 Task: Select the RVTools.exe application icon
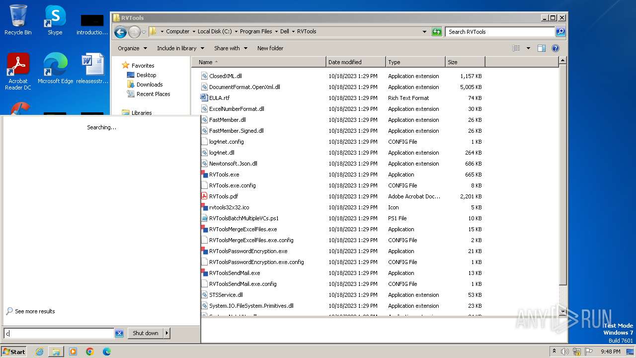[x=204, y=175]
